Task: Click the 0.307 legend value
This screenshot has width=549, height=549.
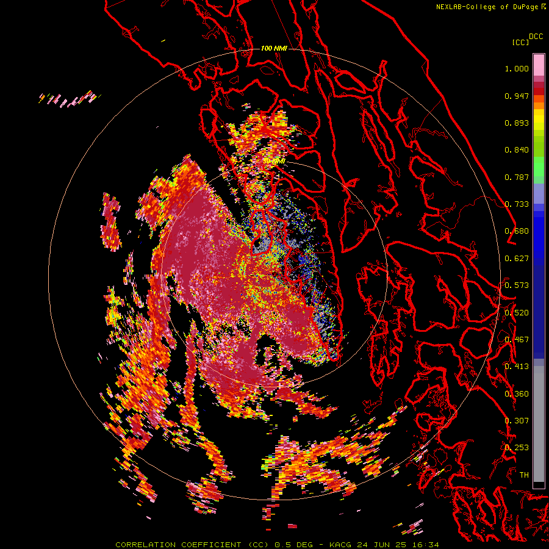Action: tap(517, 421)
